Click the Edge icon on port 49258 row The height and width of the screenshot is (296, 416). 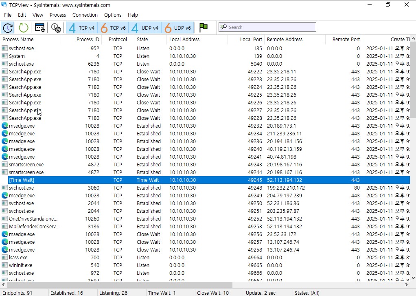click(x=4, y=250)
